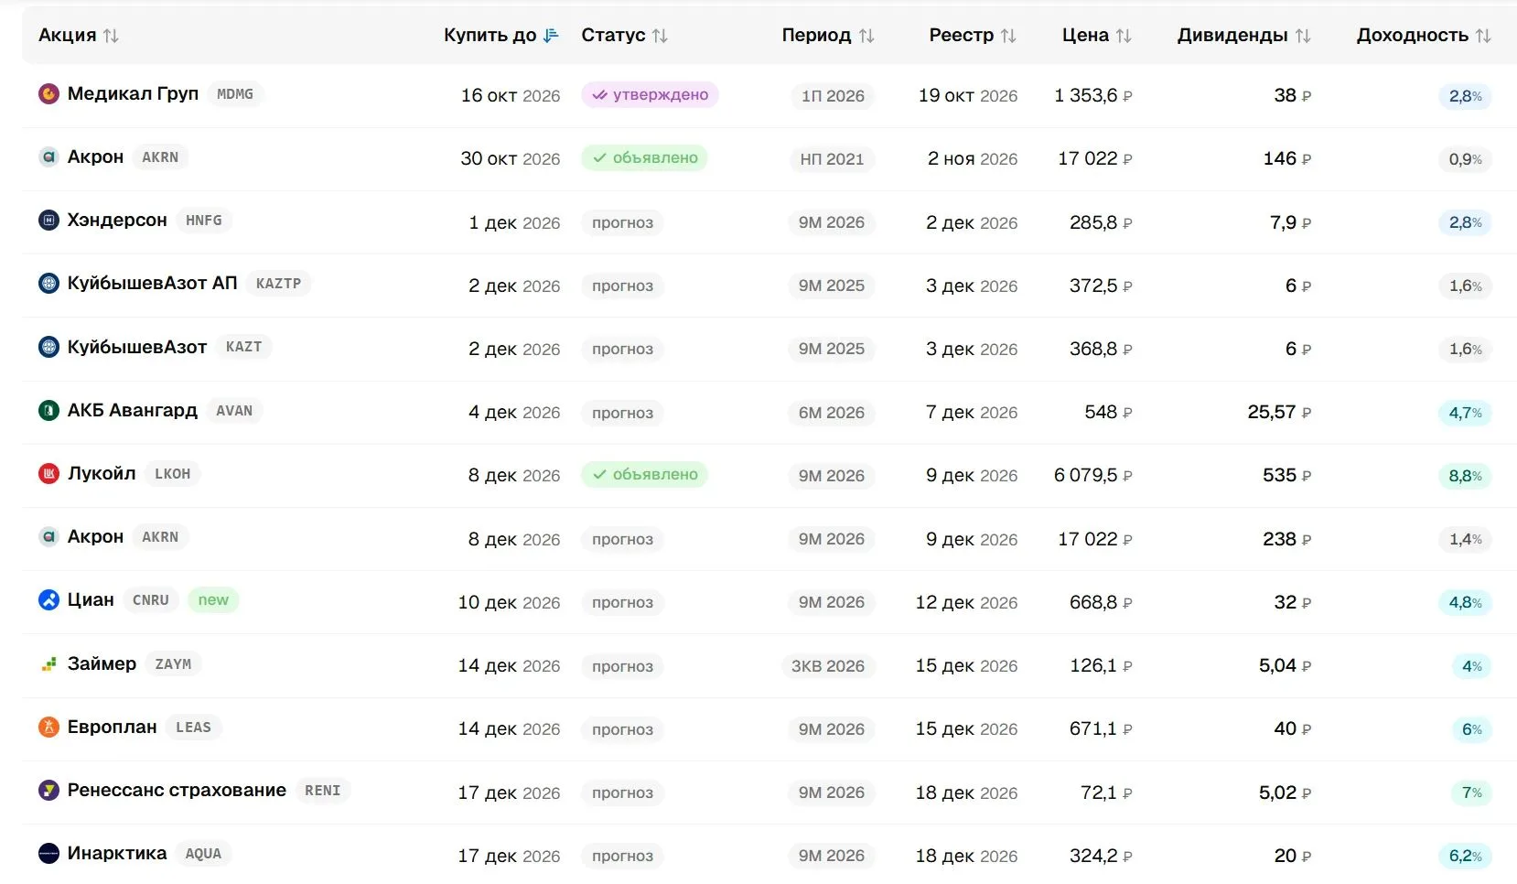Sort by Доходность column arrows
The height and width of the screenshot is (884, 1517).
coord(1483,36)
